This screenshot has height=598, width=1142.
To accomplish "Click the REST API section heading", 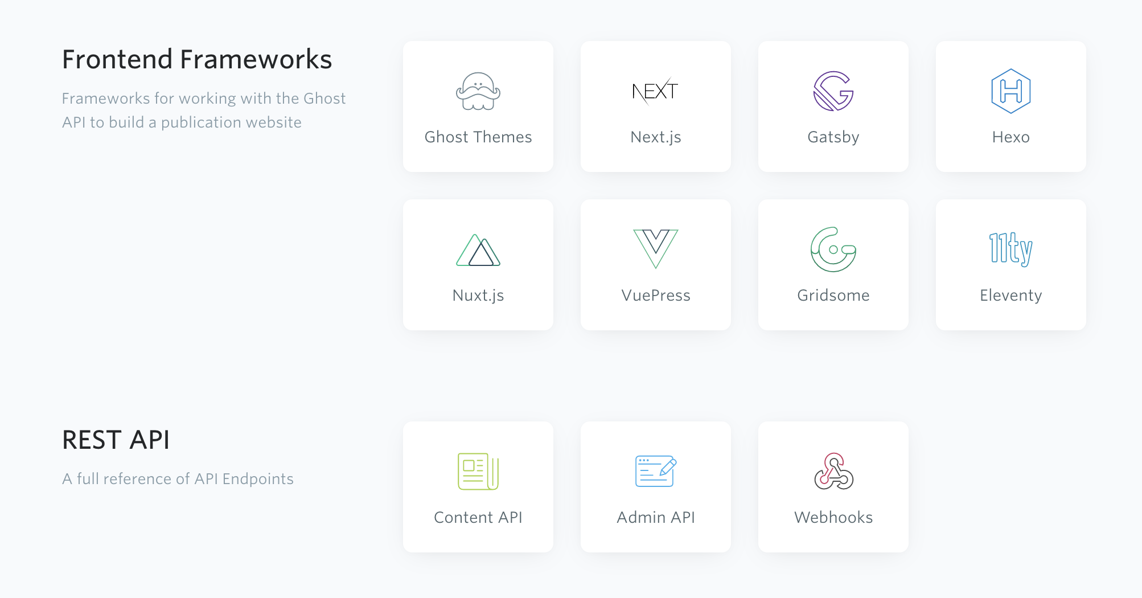I will [116, 440].
